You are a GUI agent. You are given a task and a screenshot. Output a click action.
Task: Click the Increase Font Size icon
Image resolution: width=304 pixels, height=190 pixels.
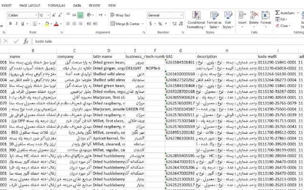(54, 15)
